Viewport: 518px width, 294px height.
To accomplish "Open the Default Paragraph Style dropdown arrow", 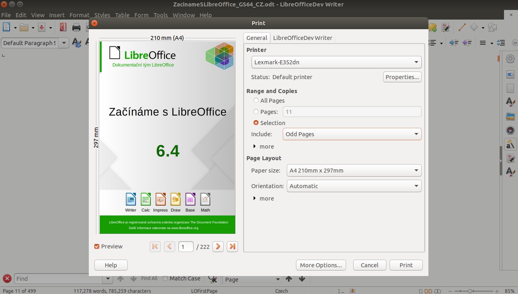I will [x=64, y=43].
